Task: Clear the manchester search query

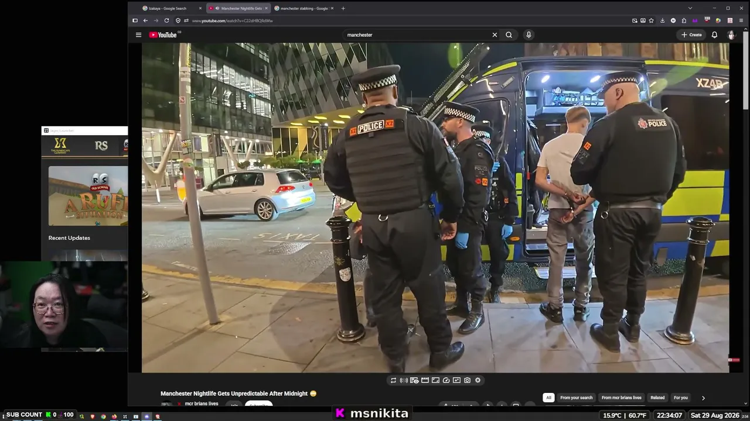Action: (x=495, y=34)
